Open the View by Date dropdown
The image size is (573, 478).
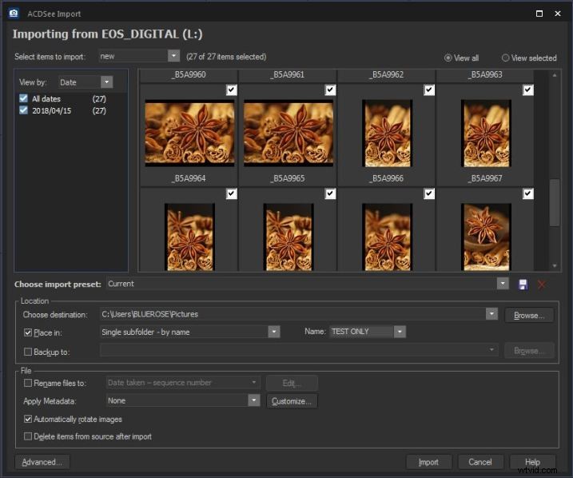pyautogui.click(x=107, y=82)
